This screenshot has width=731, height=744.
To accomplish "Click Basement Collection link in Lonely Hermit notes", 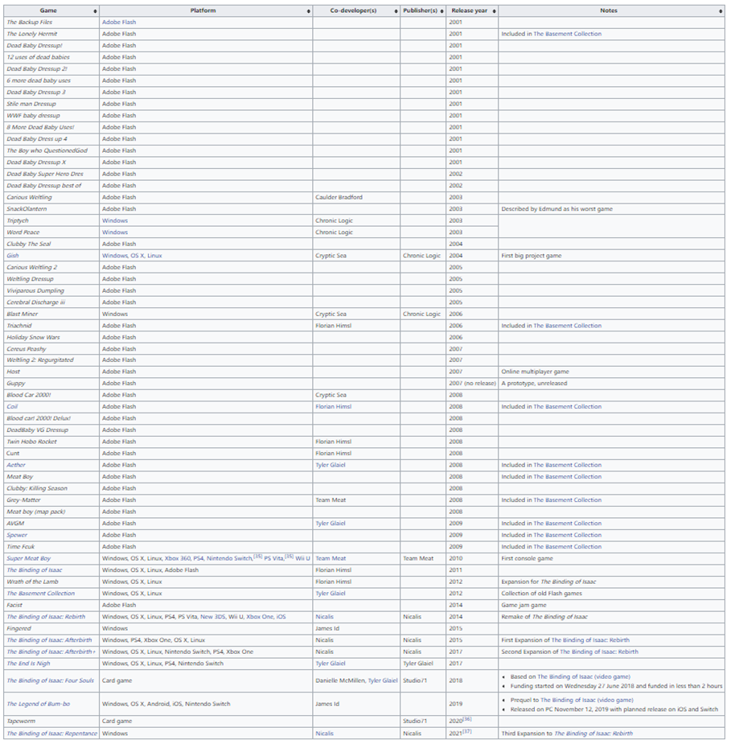I will (567, 34).
